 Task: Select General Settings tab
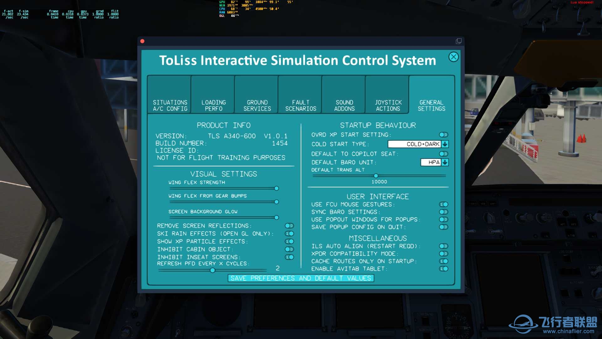point(431,94)
